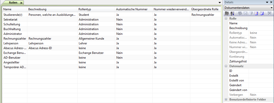274x103 pixels.
Task: Click the save floppy disk icon
Action: tap(246, 14)
